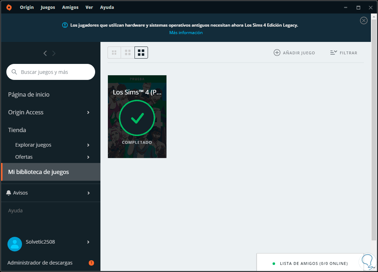Screen dimensions: 378x272
Task: Open the Amigos menu
Action: pos(70,7)
